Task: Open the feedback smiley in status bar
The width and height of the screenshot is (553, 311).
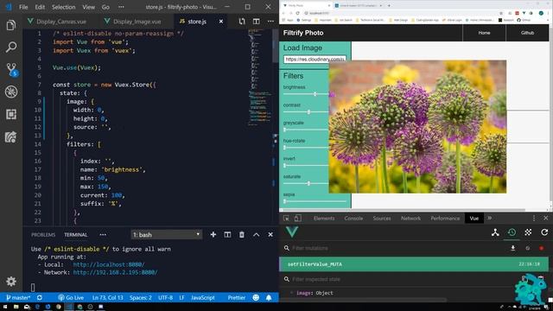Action: point(256,297)
